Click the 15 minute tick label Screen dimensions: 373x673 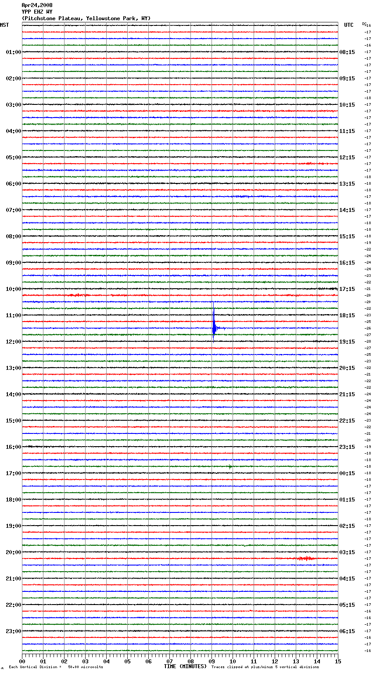(338, 661)
